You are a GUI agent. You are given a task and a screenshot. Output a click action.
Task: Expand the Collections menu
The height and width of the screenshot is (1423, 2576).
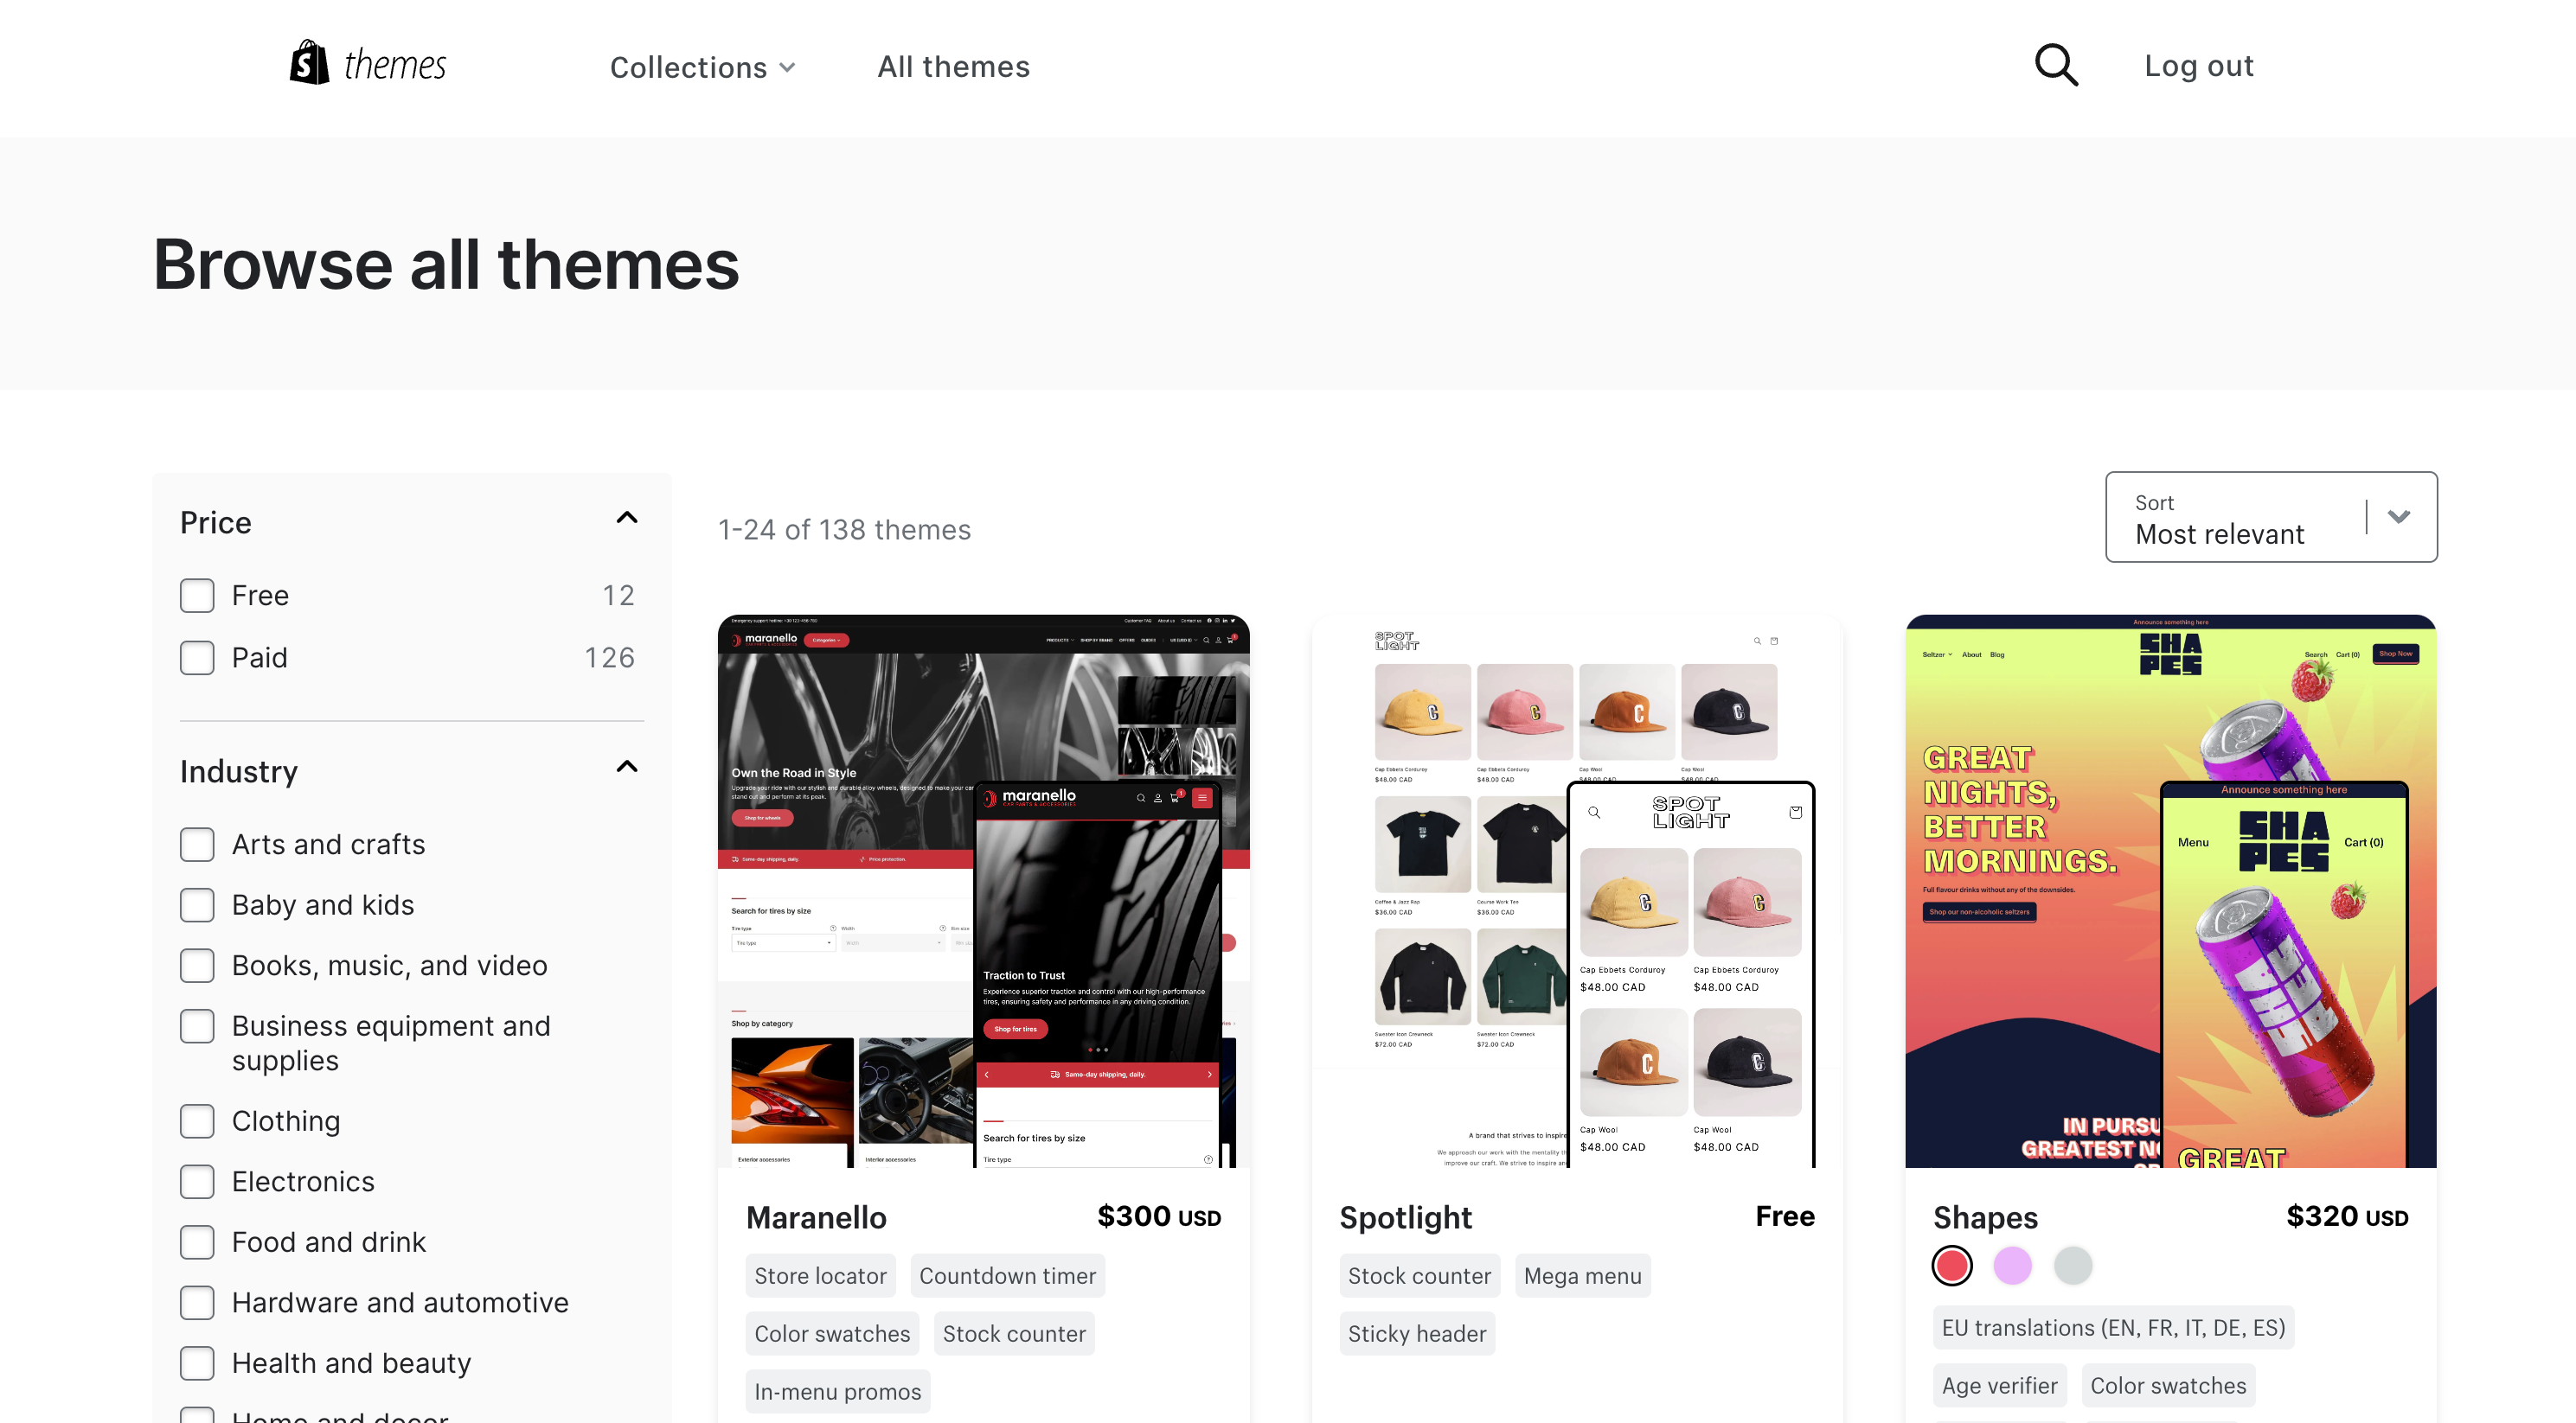(702, 67)
